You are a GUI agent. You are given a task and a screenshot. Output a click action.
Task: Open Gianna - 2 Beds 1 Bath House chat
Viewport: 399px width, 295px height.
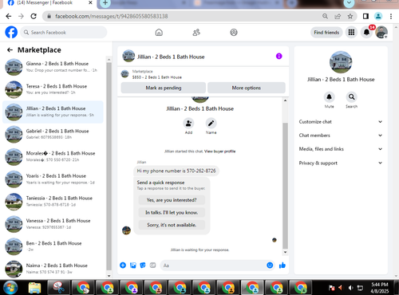coord(53,67)
